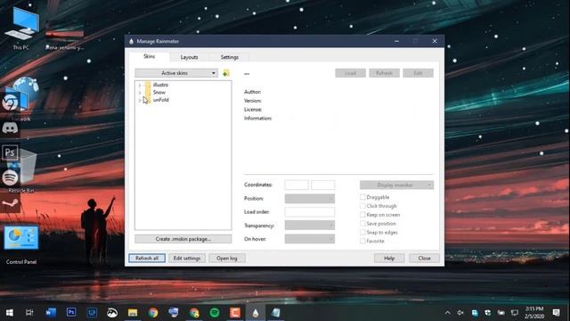570x321 pixels.
Task: Switch to the Skins tab
Action: point(149,56)
